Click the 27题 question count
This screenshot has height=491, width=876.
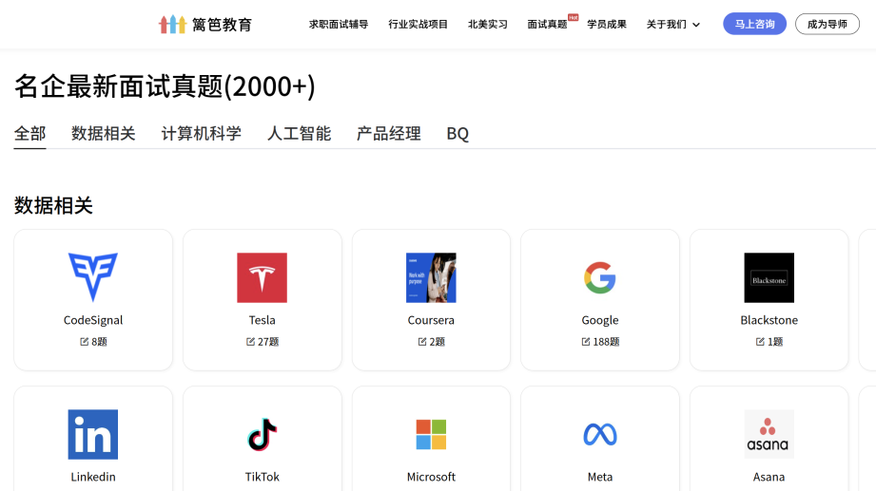[268, 342]
